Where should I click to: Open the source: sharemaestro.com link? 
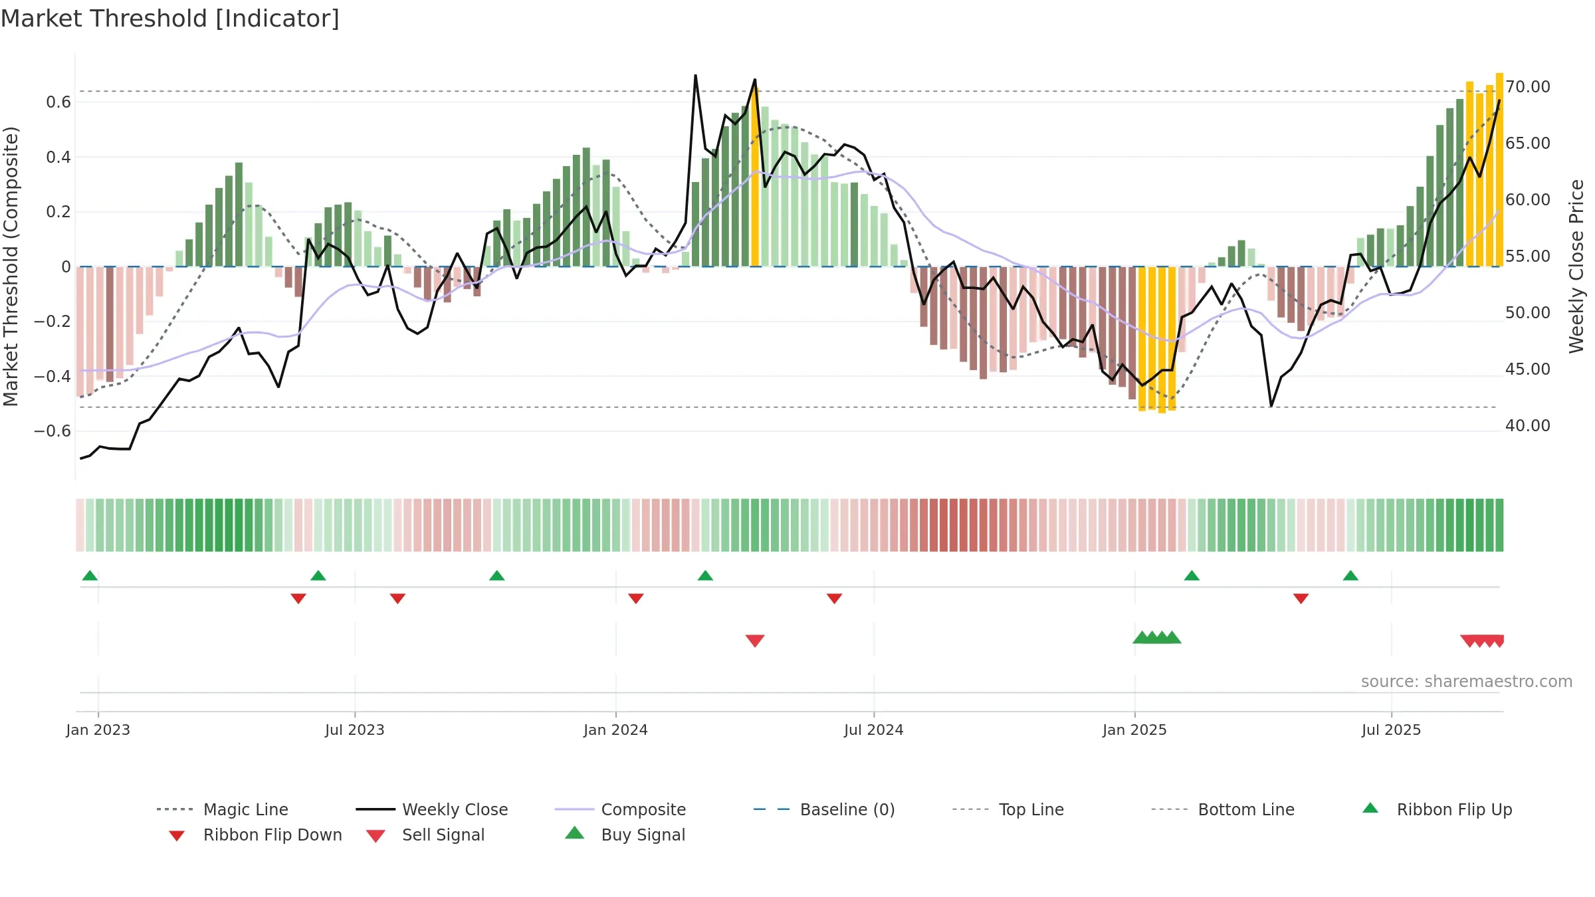(x=1467, y=681)
